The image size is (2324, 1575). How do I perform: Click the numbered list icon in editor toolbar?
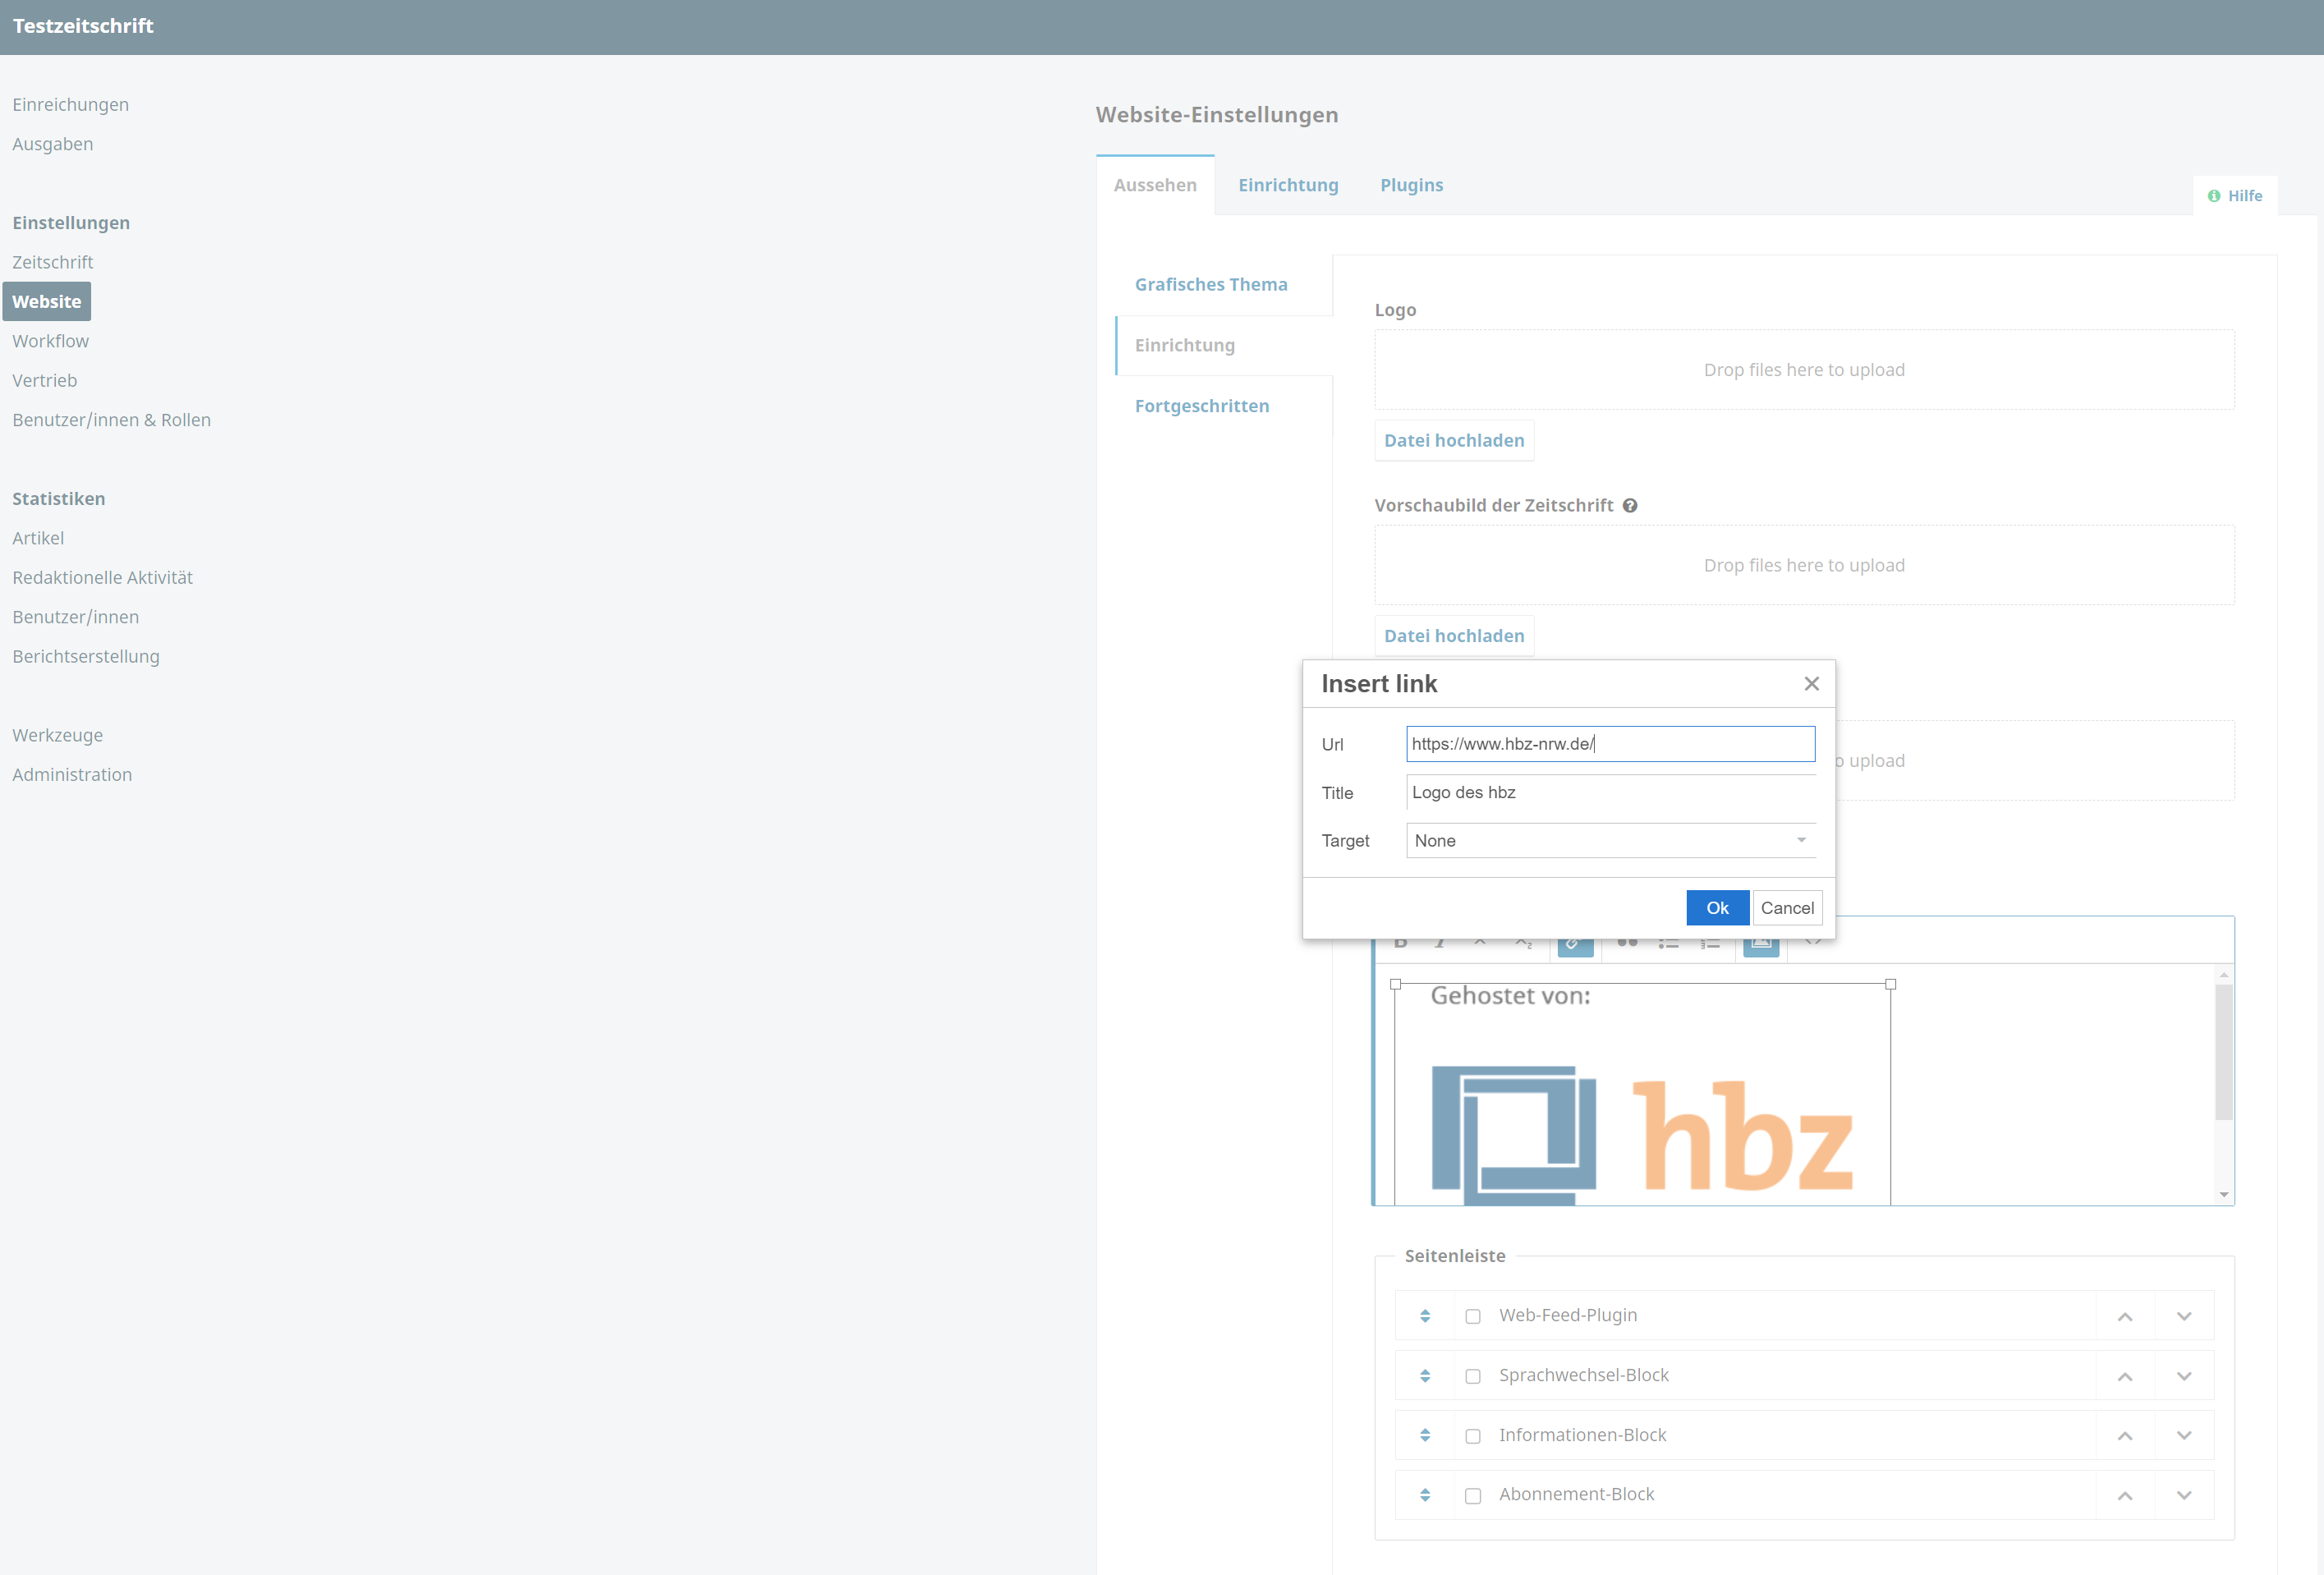(x=1710, y=943)
